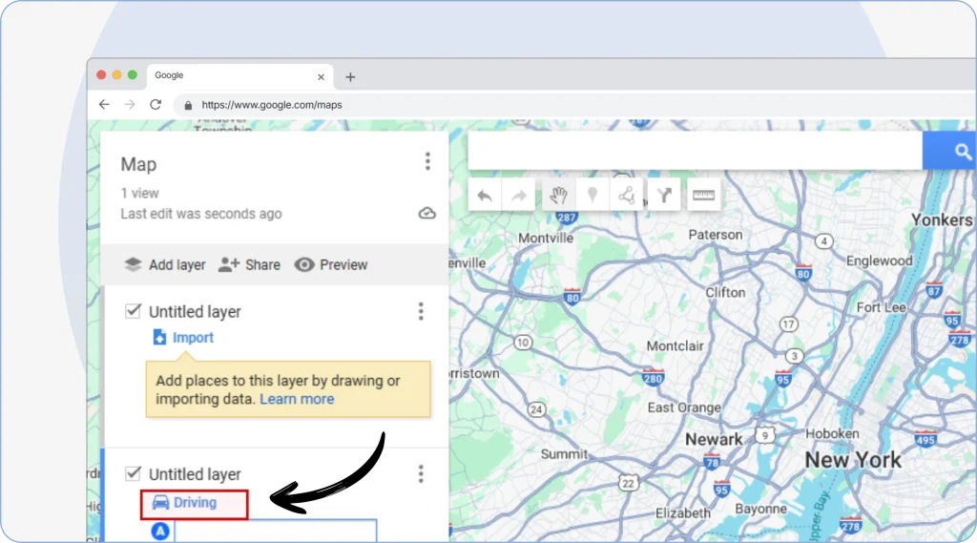Click the route 24 road marker
Image resolution: width=977 pixels, height=543 pixels.
pos(536,409)
